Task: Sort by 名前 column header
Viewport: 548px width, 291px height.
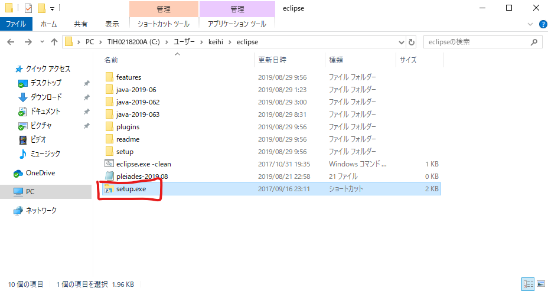Action: (x=111, y=60)
